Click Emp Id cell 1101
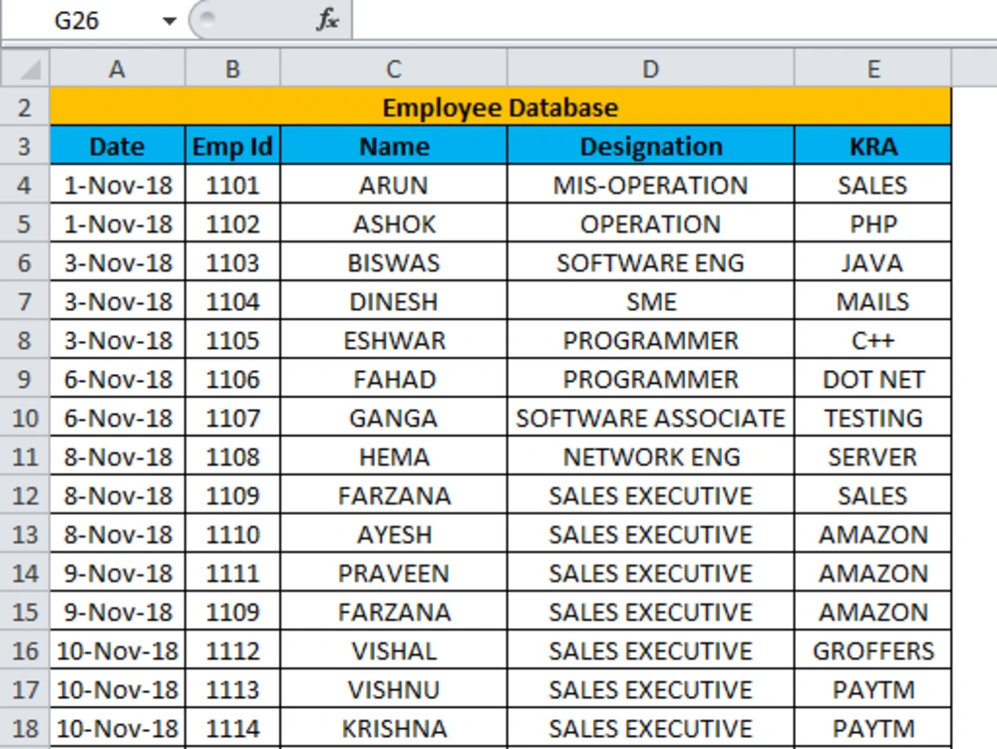The width and height of the screenshot is (997, 749). click(232, 186)
